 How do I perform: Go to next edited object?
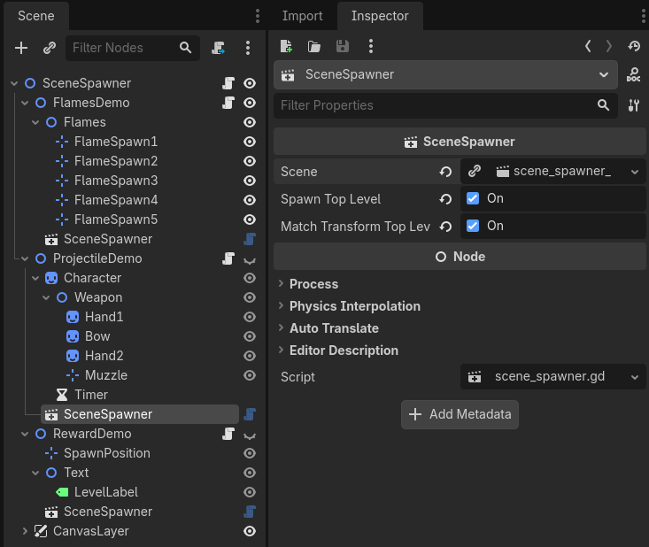(x=609, y=46)
